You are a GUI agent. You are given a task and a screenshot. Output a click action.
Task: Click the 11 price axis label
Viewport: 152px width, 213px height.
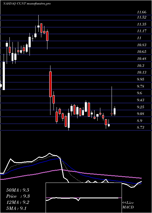(139, 38)
